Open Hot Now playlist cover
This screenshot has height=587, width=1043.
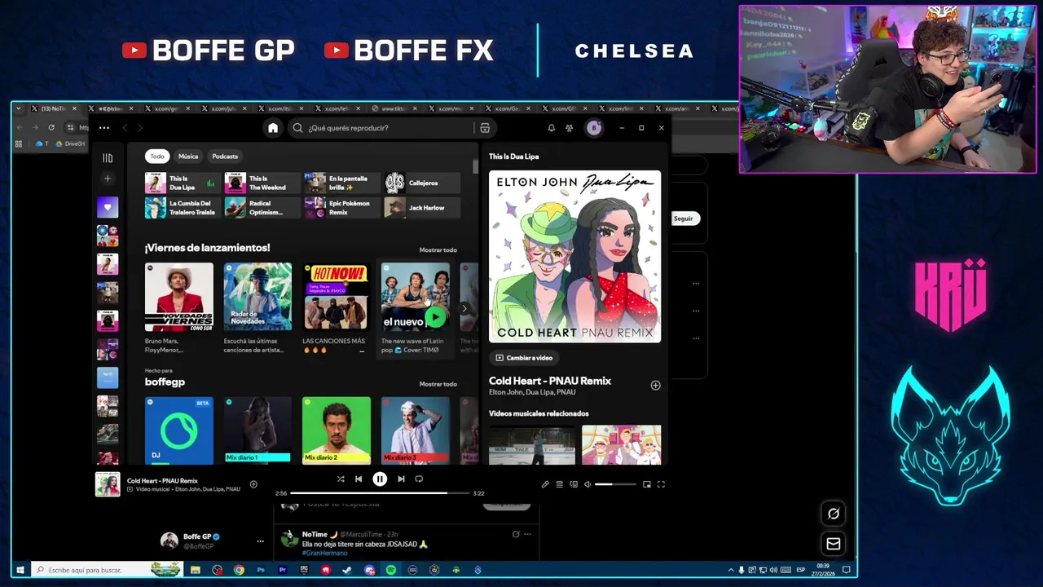click(337, 297)
